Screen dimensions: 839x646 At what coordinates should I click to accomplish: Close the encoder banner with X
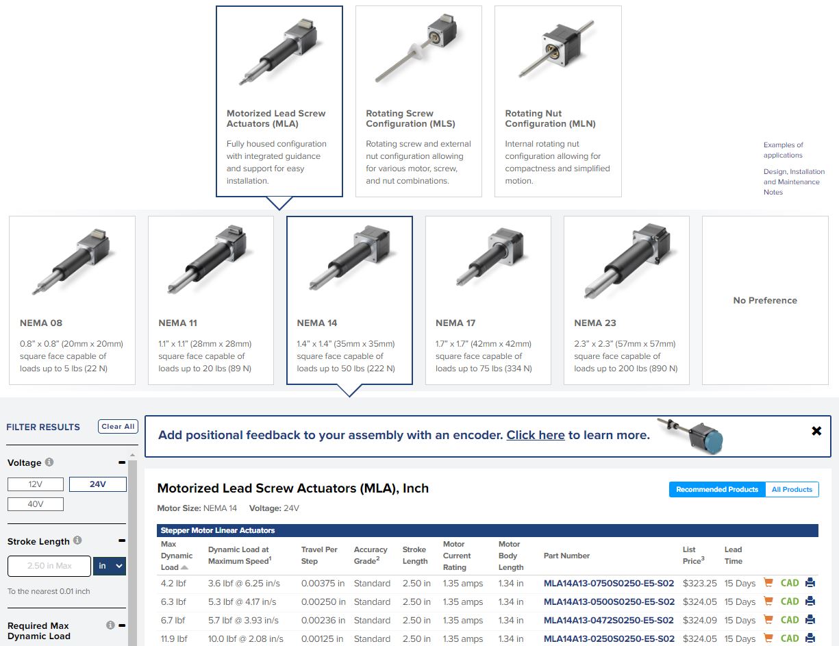tap(816, 431)
